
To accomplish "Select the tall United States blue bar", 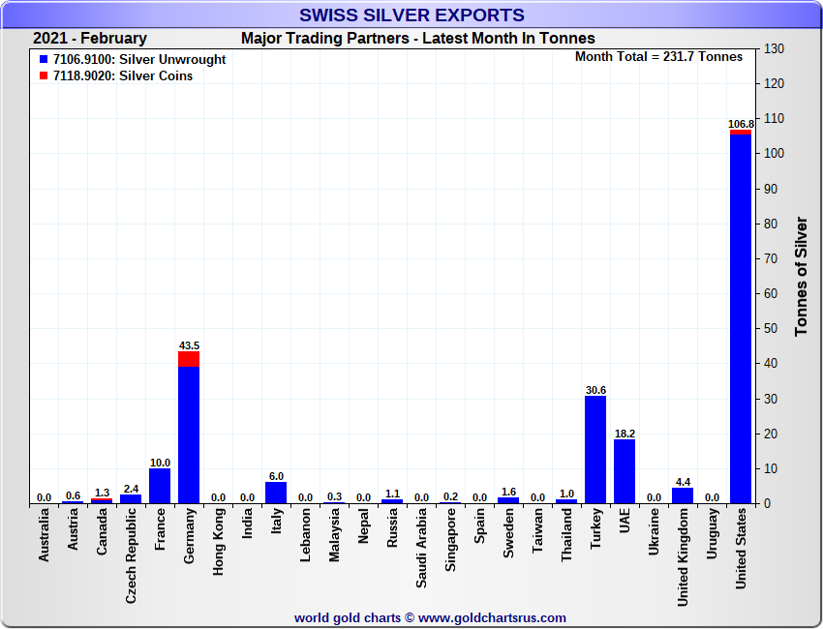I will (741, 319).
